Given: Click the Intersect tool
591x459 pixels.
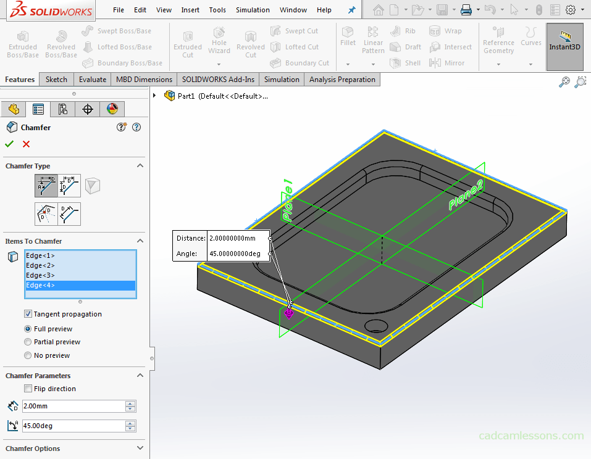Looking at the screenshot, I should (450, 47).
